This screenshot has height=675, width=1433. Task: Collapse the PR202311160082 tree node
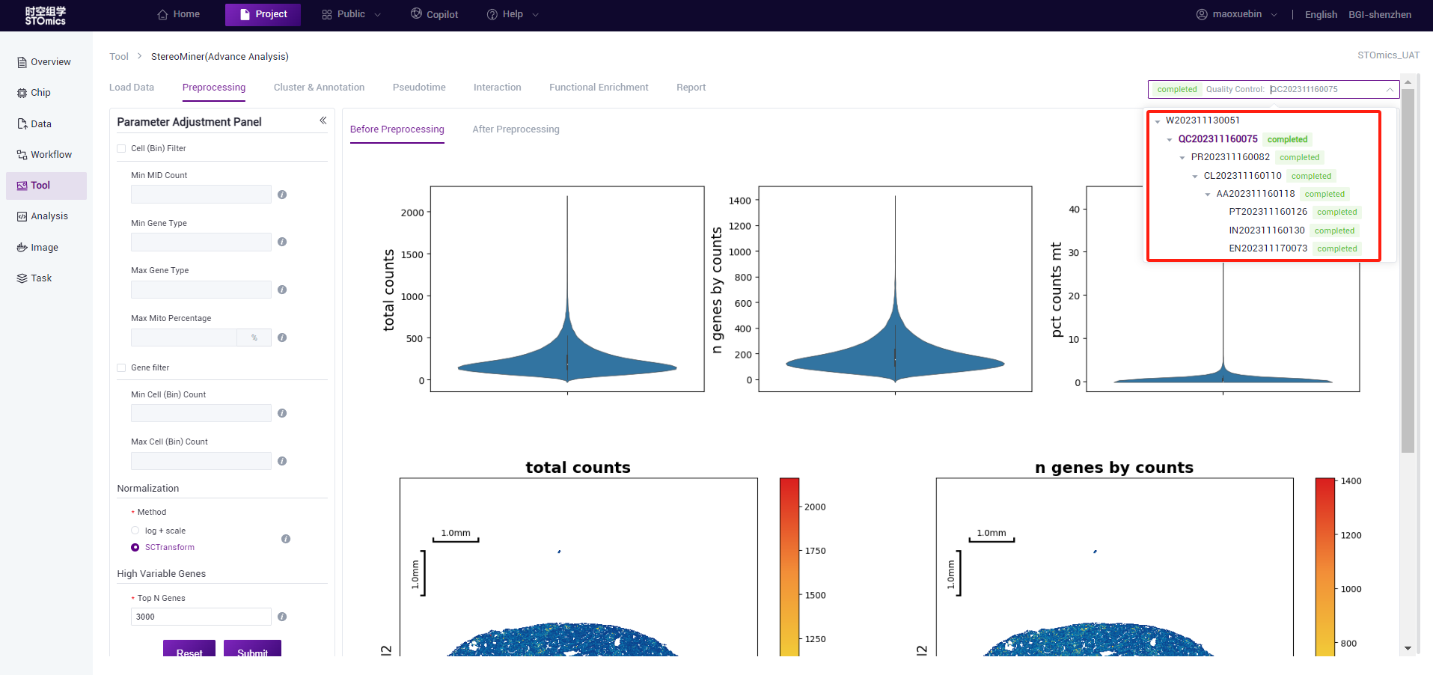[x=1182, y=158]
